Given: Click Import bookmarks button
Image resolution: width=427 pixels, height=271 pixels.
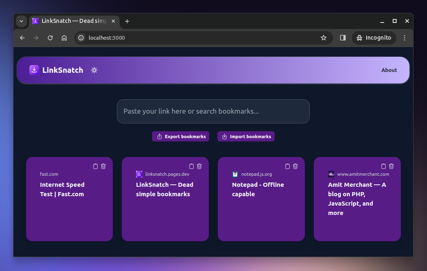Looking at the screenshot, I should point(246,137).
